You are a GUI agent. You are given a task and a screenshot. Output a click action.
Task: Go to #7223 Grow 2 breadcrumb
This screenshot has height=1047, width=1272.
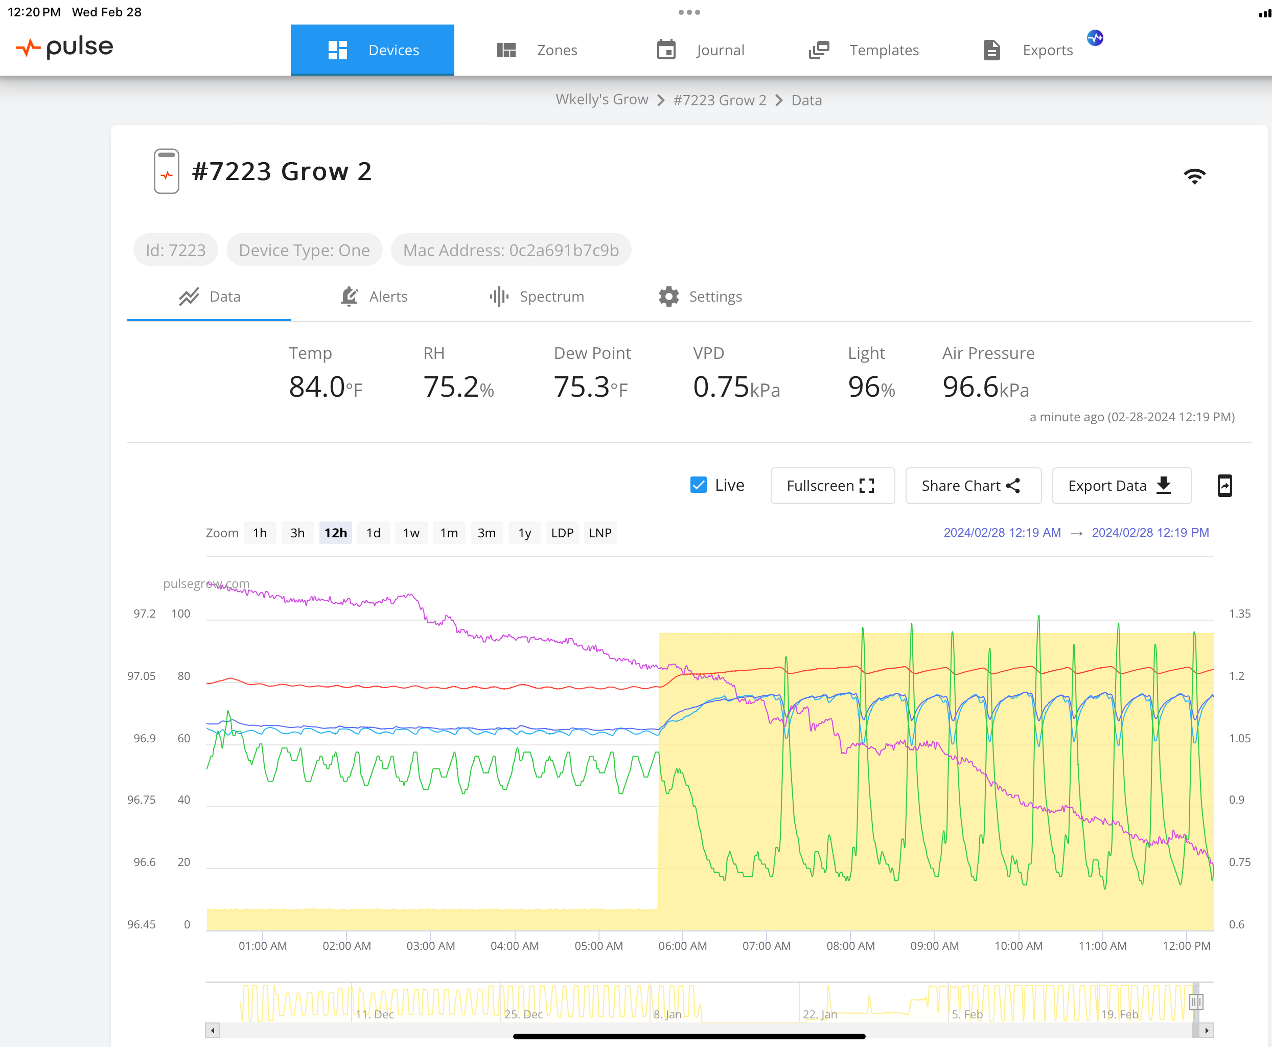coord(720,100)
